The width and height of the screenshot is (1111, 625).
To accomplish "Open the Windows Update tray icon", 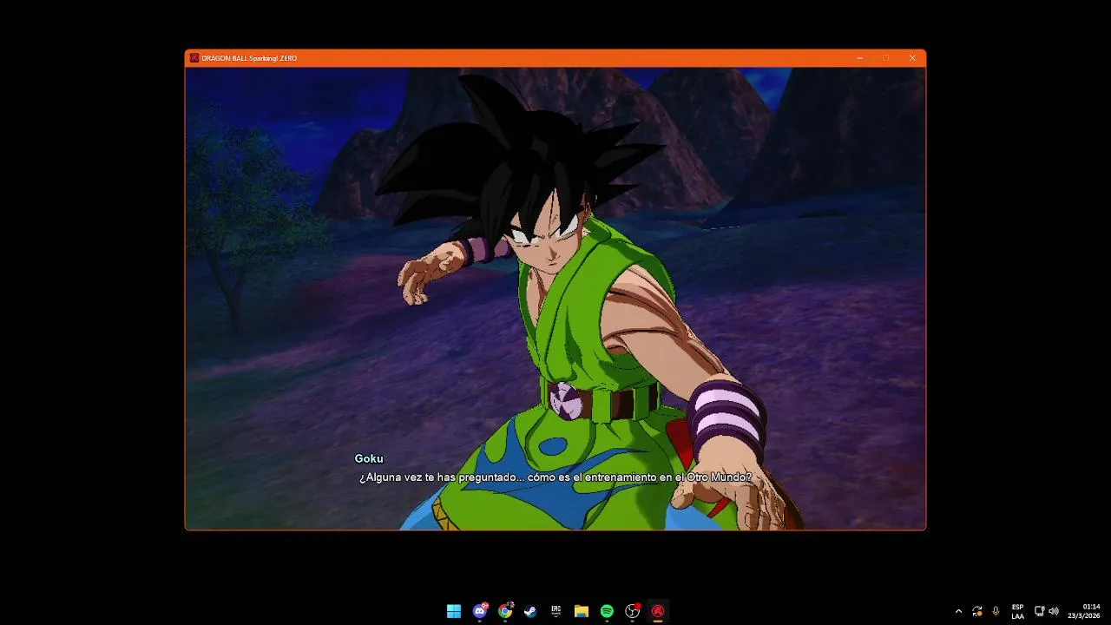I will click(x=977, y=611).
